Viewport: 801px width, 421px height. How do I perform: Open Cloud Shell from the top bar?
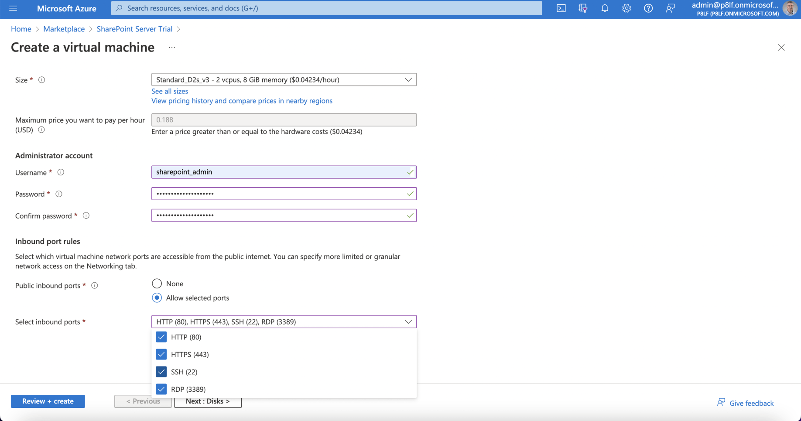pos(561,8)
